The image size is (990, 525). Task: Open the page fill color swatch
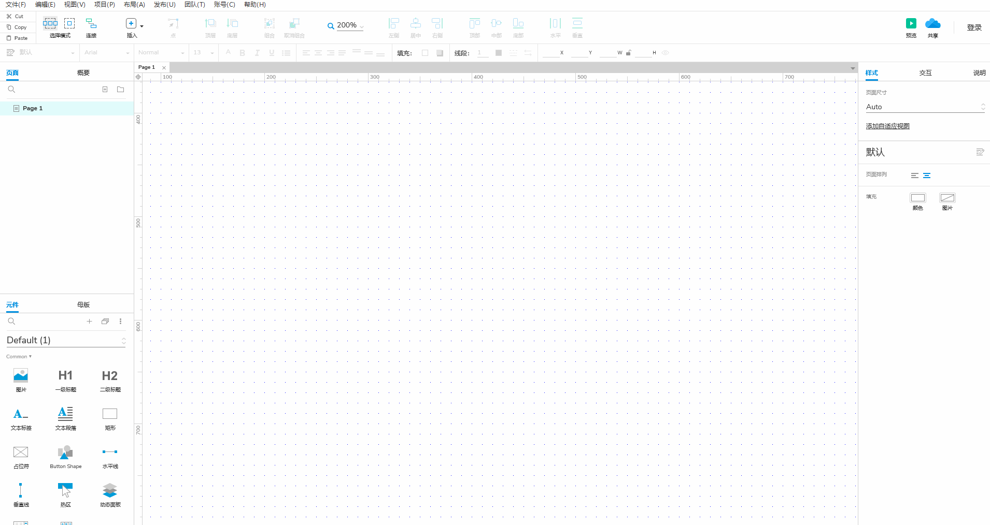[x=917, y=198]
